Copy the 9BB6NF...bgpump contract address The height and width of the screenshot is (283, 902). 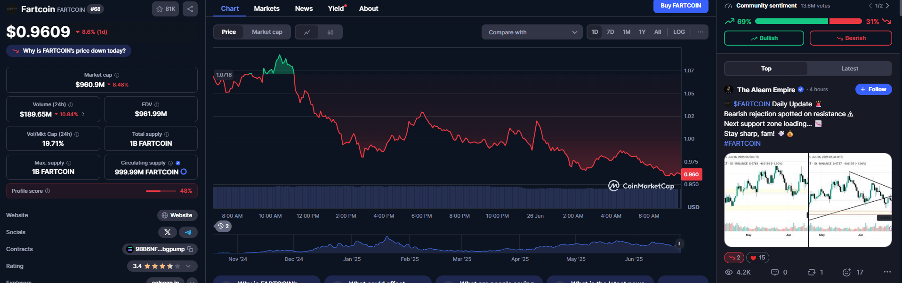(x=190, y=249)
